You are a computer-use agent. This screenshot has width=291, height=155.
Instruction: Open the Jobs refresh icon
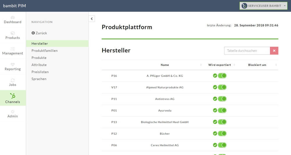tap(13, 80)
